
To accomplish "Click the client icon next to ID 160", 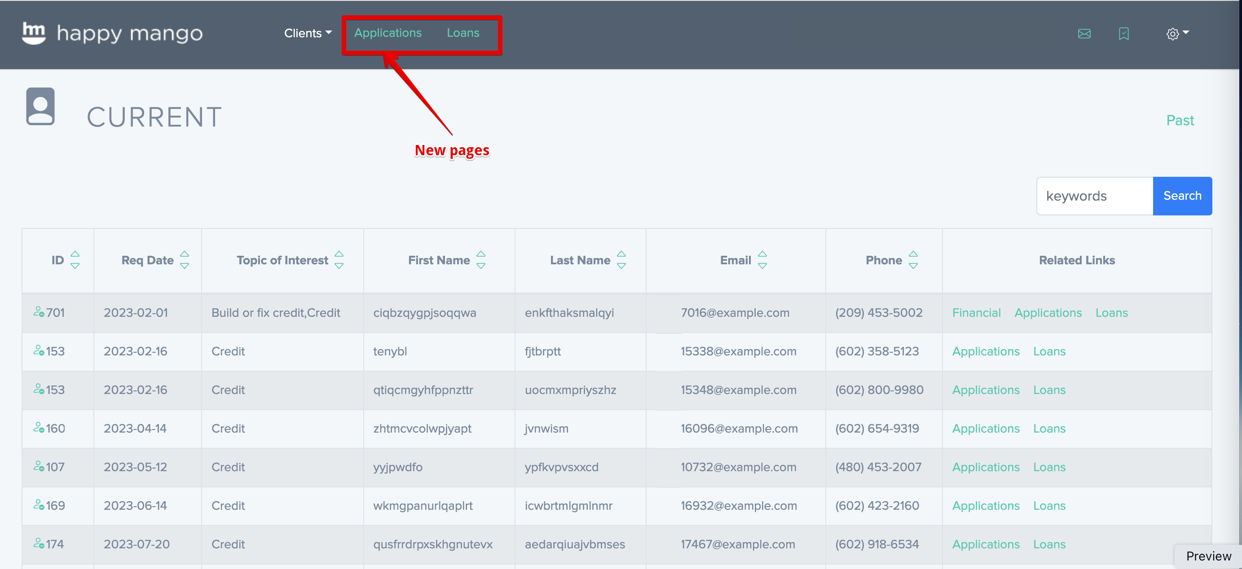I will (x=39, y=427).
